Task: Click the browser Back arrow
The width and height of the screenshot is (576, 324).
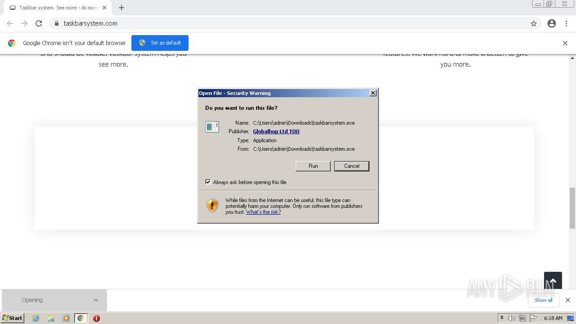Action: pos(10,23)
